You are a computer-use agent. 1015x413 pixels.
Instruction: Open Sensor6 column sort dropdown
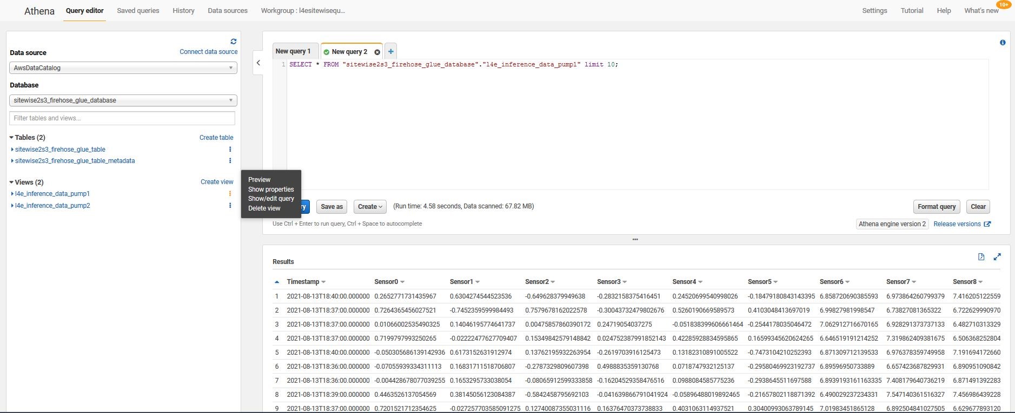coord(847,282)
